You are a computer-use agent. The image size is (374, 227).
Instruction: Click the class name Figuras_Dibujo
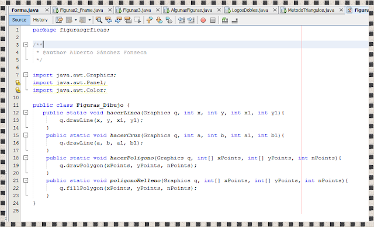point(100,105)
